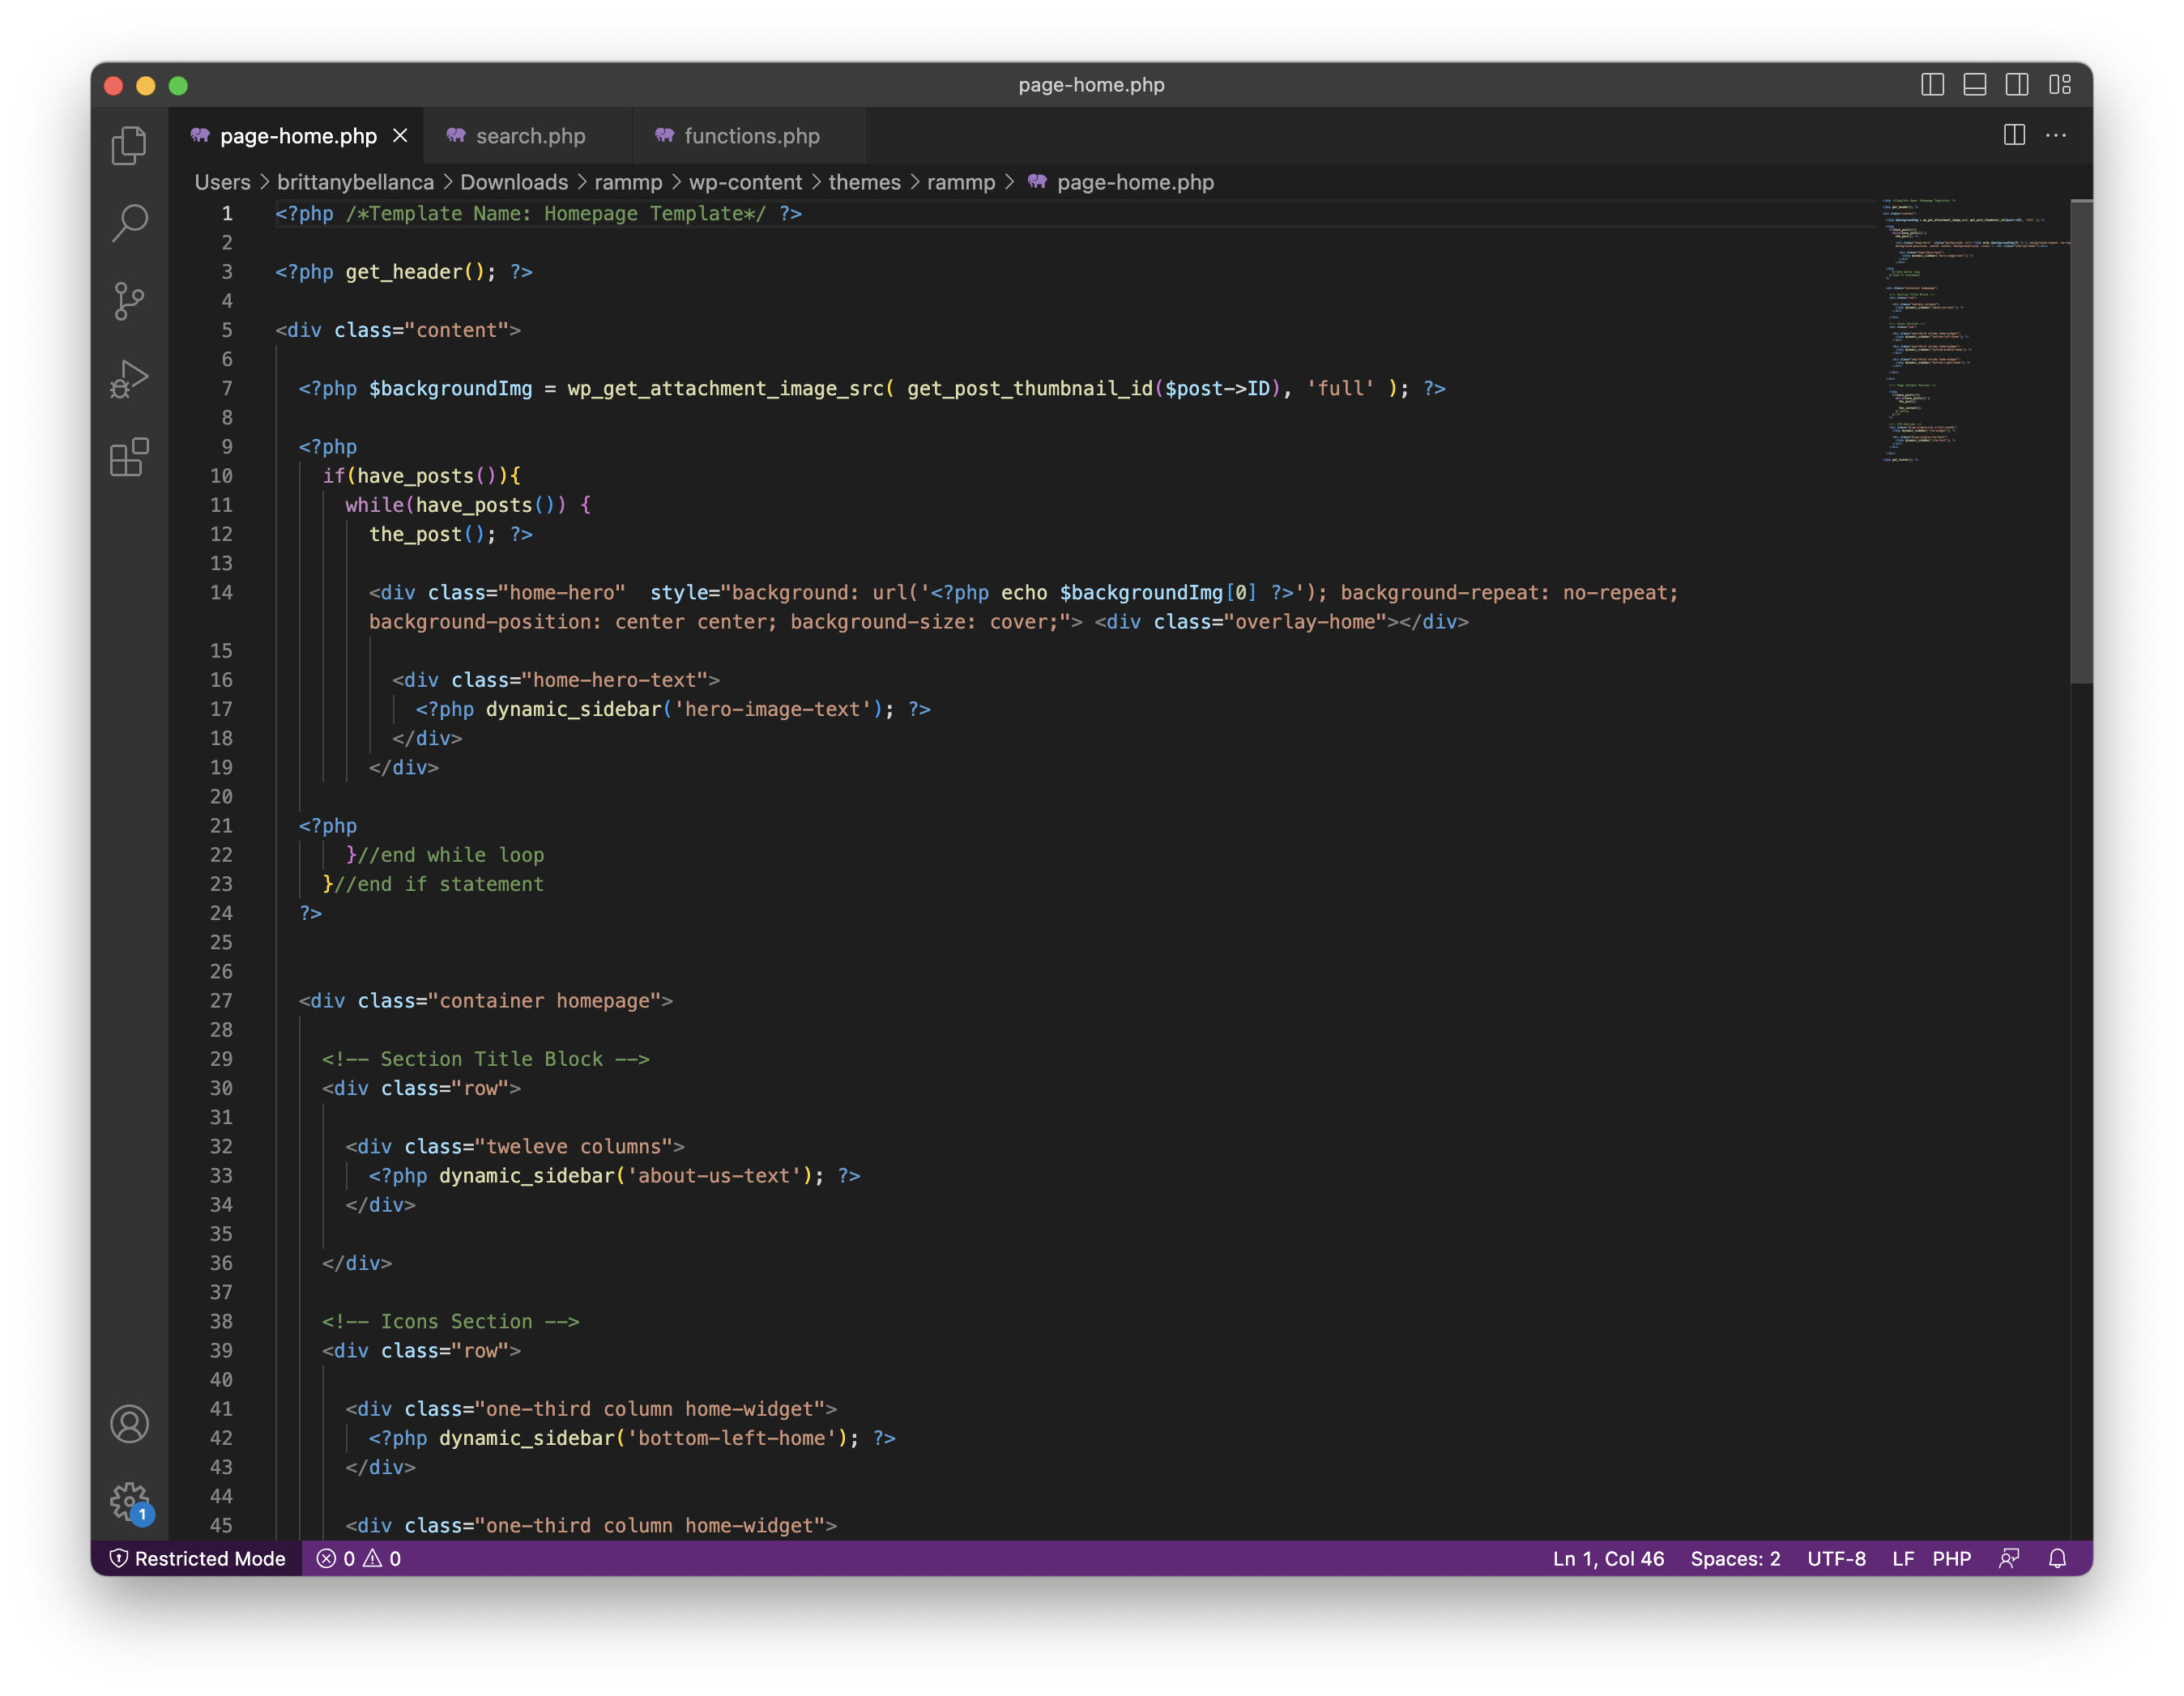Open the errors and warnings problems indicator
Viewport: 2184px width, 1696px height.
(x=359, y=1558)
